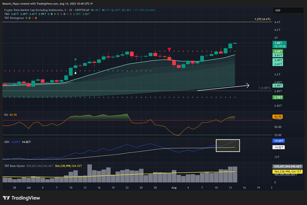Click the blue 14.69T OBV value tag
The height and width of the screenshot is (205, 307).
[x=279, y=141]
